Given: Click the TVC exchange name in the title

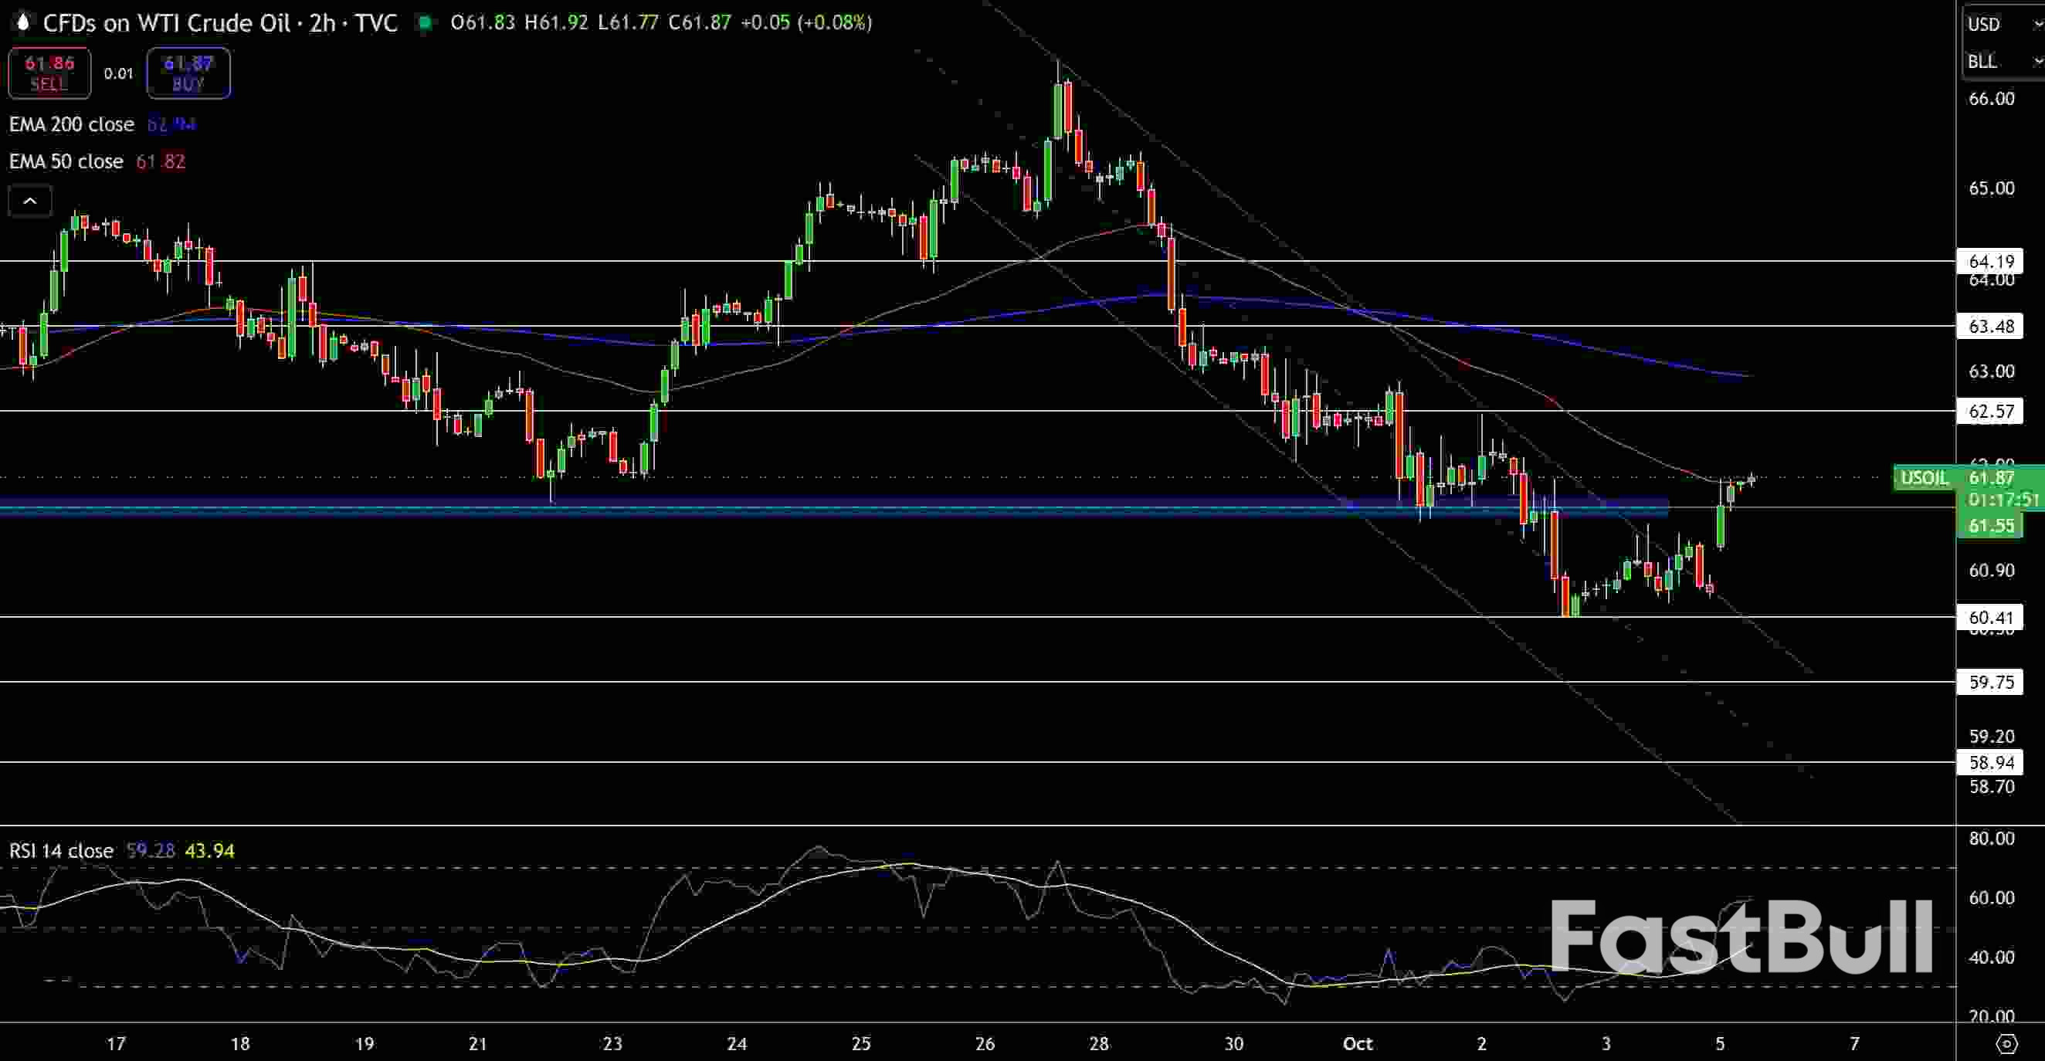Looking at the screenshot, I should coord(374,23).
